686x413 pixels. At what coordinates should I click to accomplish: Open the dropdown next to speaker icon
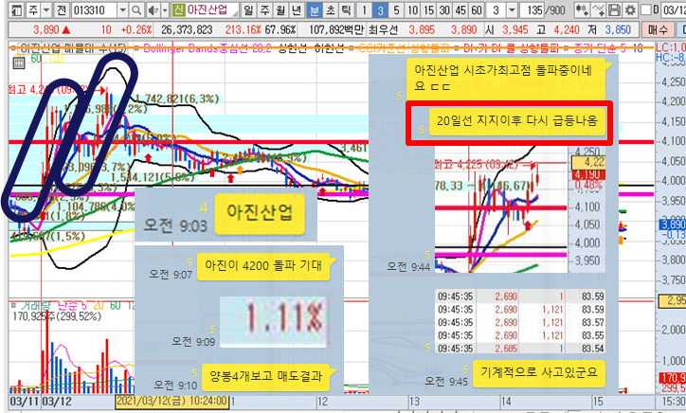click(x=165, y=9)
